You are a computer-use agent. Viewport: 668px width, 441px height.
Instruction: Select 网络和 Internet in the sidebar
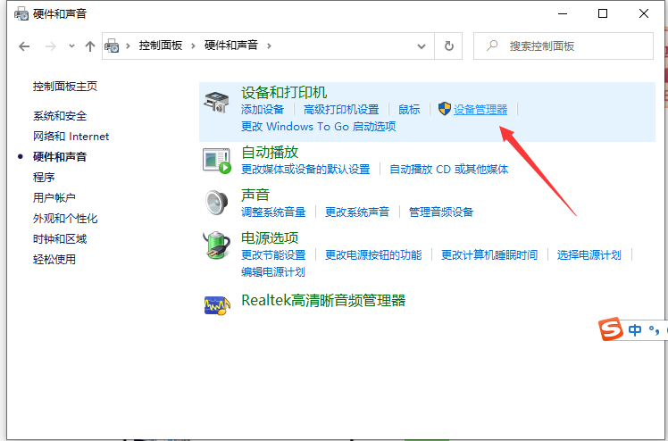point(71,137)
